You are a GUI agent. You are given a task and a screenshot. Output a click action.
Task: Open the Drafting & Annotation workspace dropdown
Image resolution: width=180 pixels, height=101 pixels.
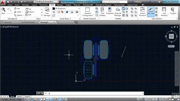(x=46, y=2)
